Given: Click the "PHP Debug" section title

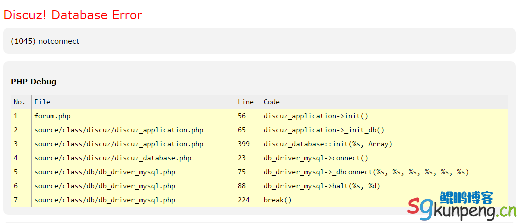Looking at the screenshot, I should [34, 82].
